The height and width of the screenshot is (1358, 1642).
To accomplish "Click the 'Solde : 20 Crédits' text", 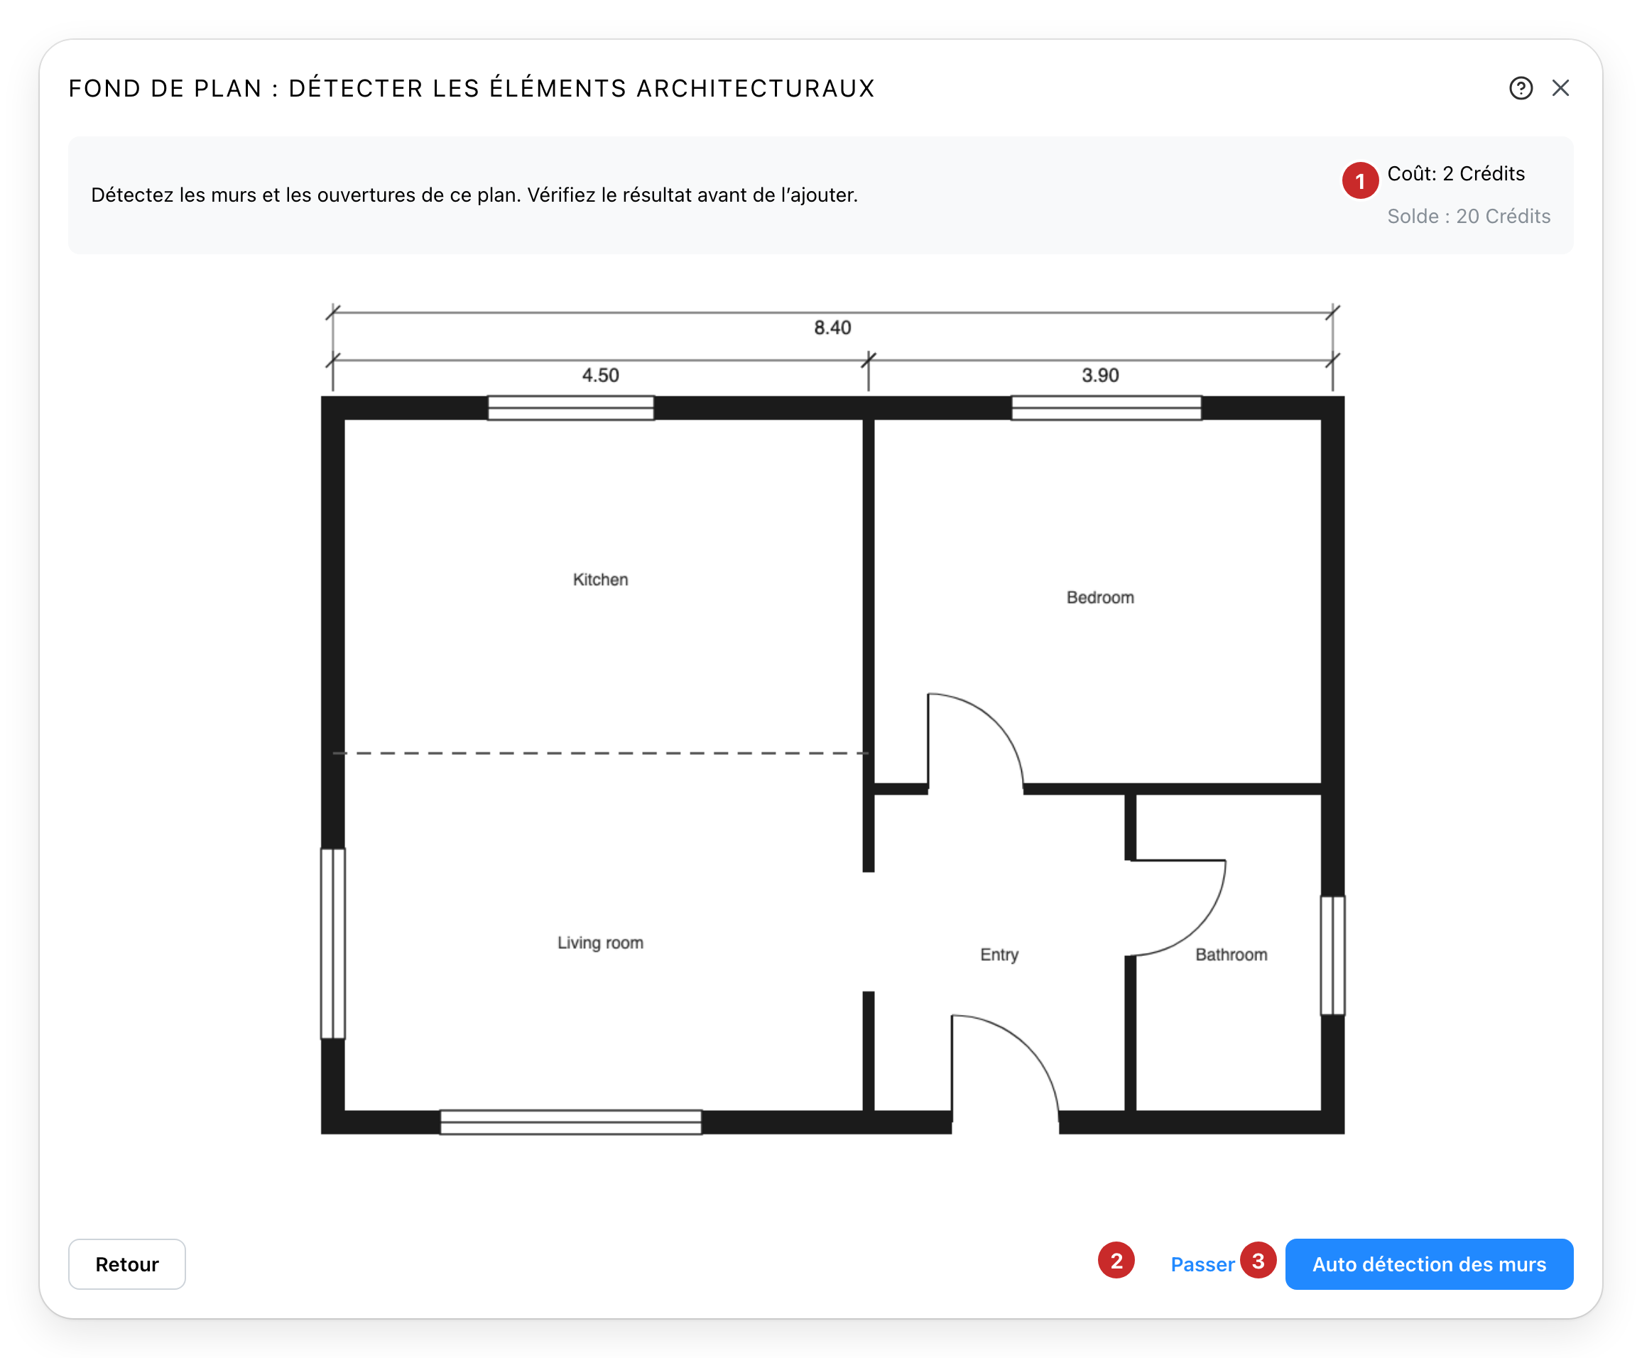I will point(1469,217).
